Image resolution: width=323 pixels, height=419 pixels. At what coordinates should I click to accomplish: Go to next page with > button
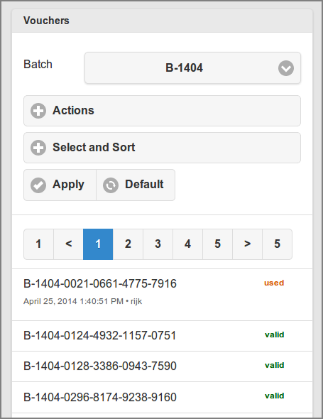pyautogui.click(x=247, y=244)
